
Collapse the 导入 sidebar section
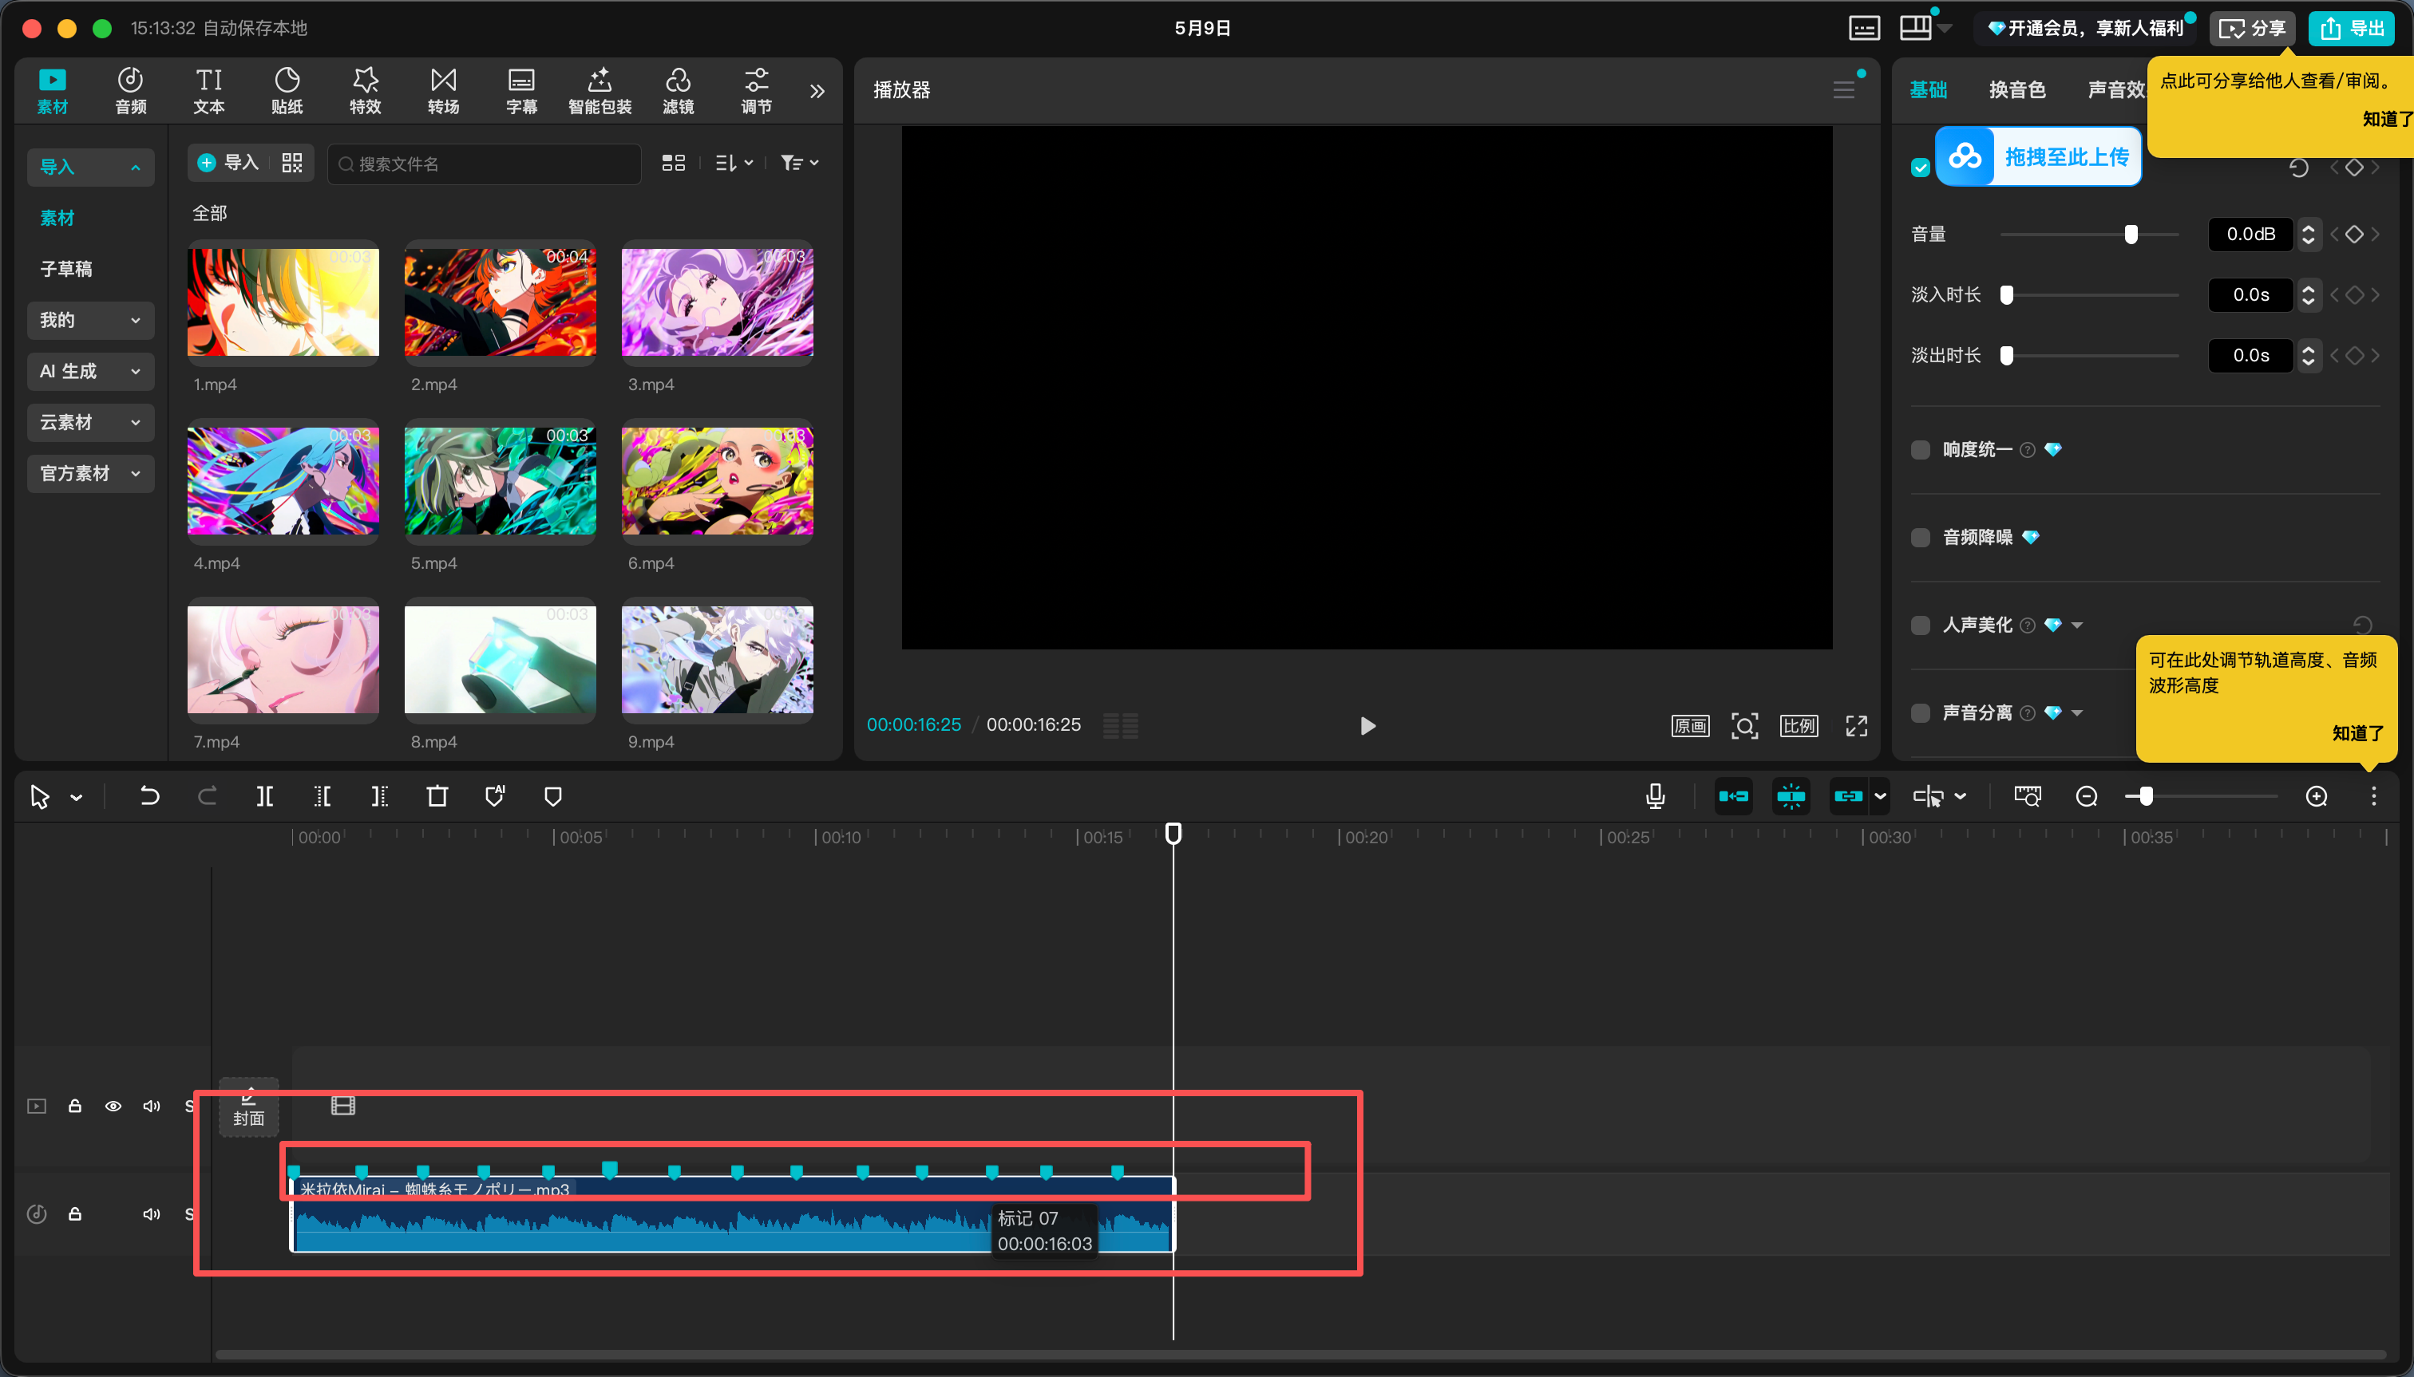[91, 167]
